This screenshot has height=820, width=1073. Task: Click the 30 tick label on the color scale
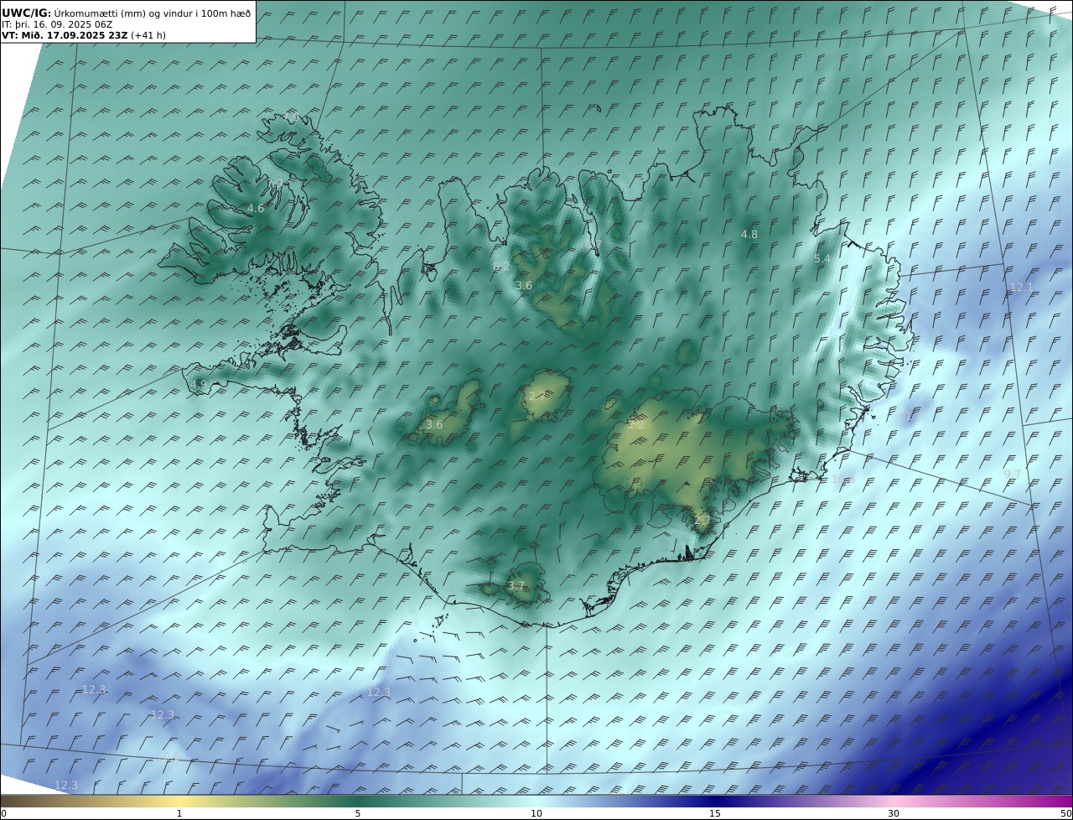(x=894, y=813)
